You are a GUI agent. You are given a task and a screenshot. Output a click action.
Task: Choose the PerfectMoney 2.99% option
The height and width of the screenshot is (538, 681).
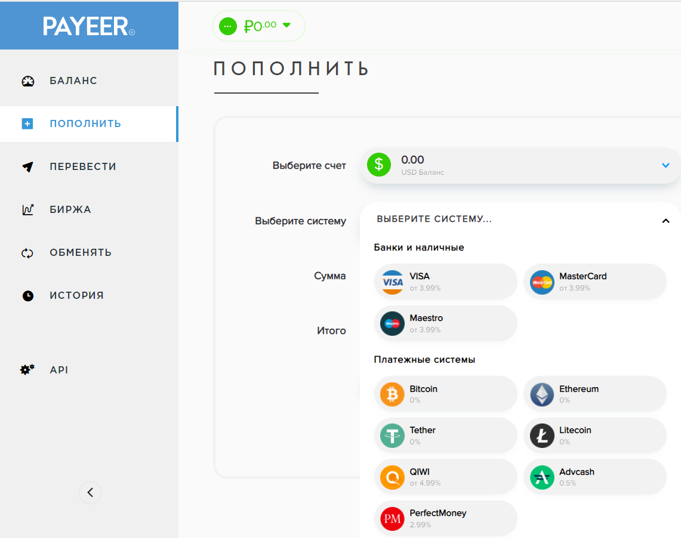tap(446, 519)
